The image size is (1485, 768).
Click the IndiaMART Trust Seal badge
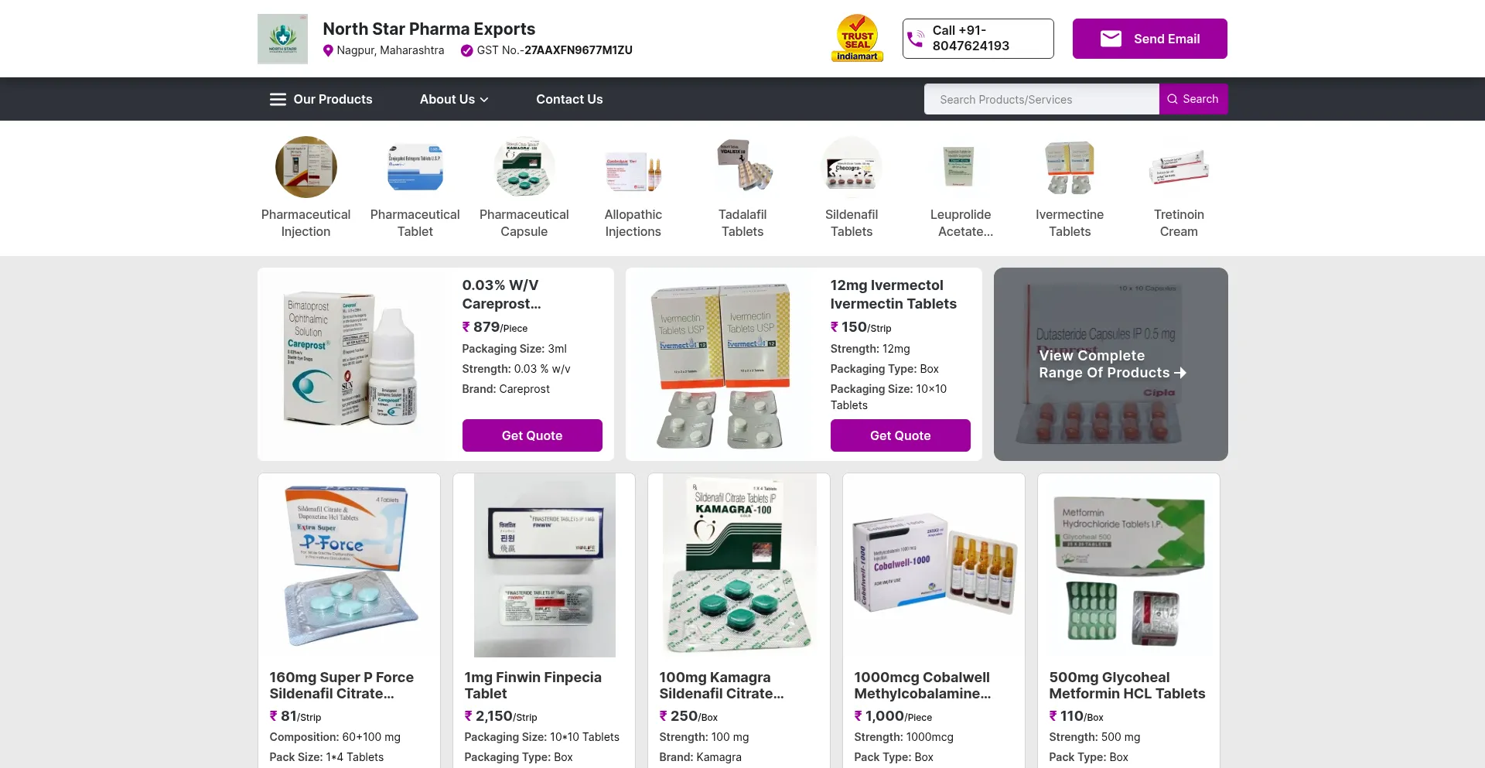click(x=857, y=38)
